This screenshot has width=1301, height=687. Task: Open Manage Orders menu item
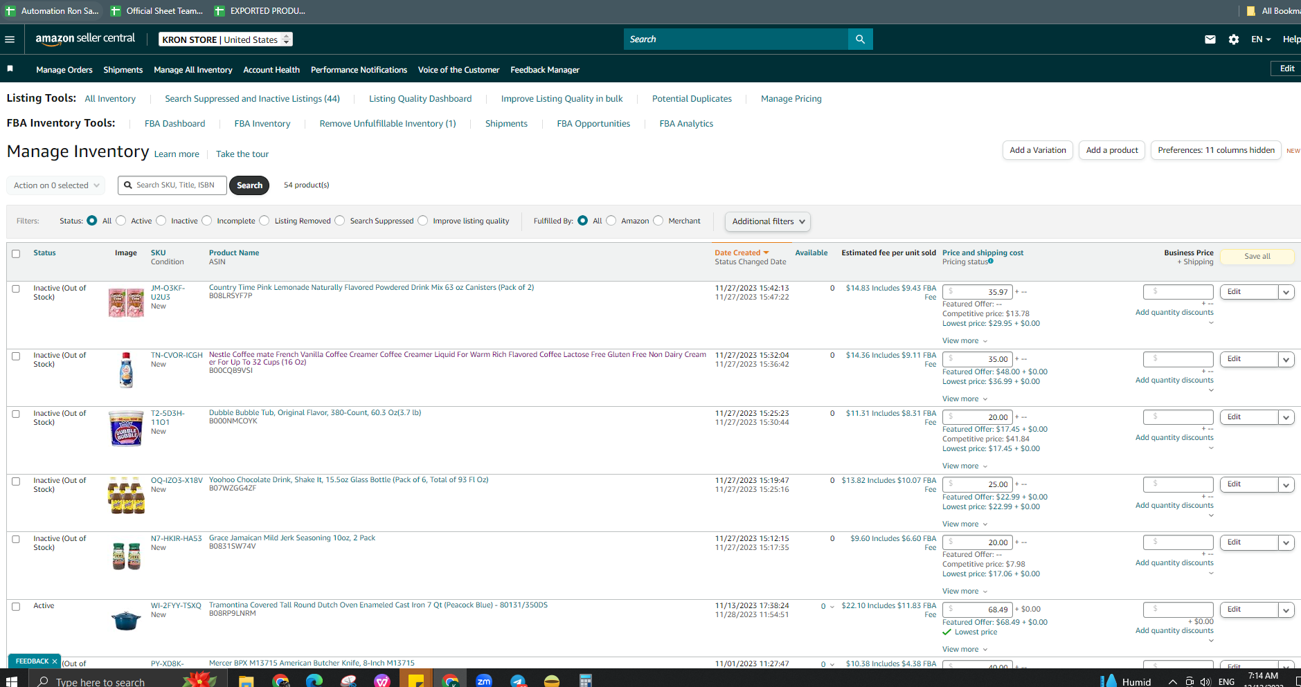click(x=64, y=70)
